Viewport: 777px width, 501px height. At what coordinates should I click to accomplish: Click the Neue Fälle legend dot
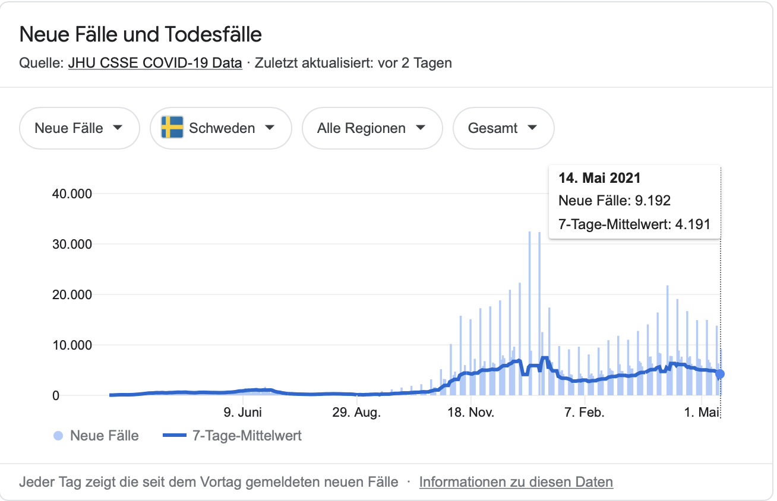pyautogui.click(x=58, y=436)
